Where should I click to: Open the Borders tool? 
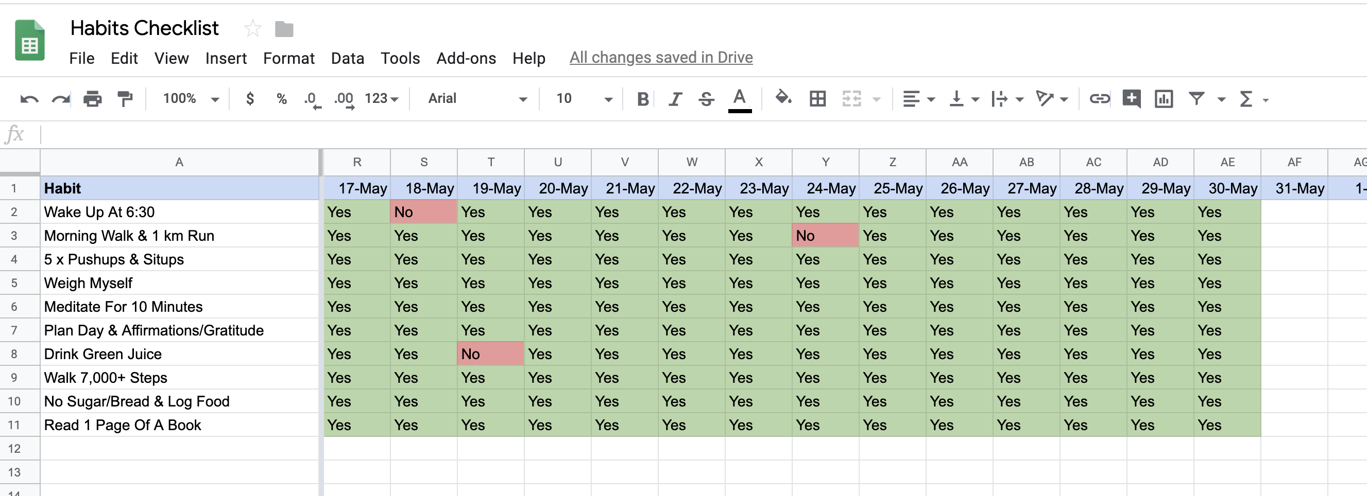[817, 99]
